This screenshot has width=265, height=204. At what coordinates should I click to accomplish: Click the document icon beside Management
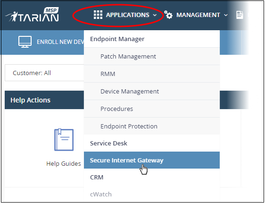click(240, 15)
